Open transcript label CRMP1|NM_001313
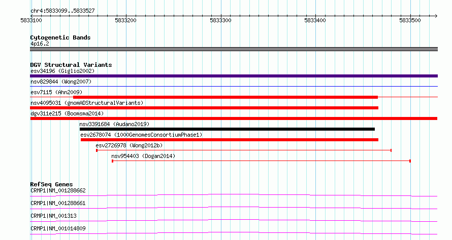This screenshot has width=452, height=240. tap(54, 216)
